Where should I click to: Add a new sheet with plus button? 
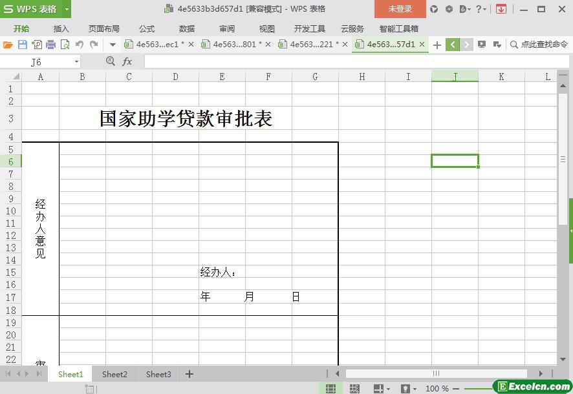pos(189,374)
